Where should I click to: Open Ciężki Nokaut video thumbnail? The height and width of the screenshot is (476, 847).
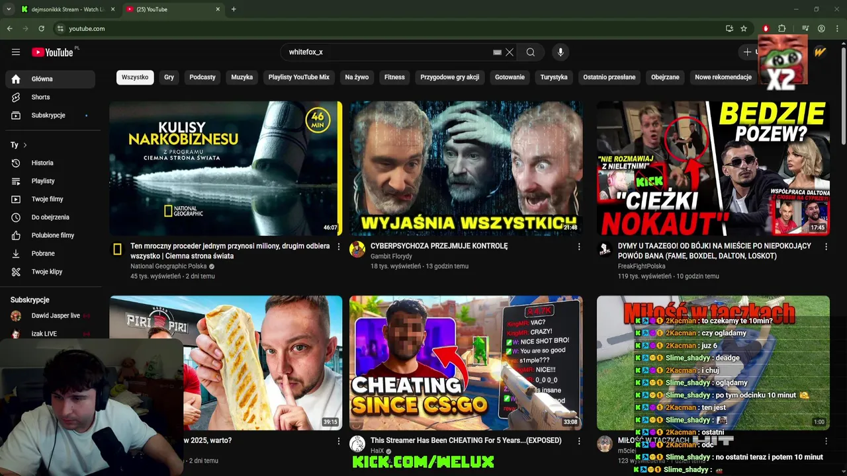point(713,168)
